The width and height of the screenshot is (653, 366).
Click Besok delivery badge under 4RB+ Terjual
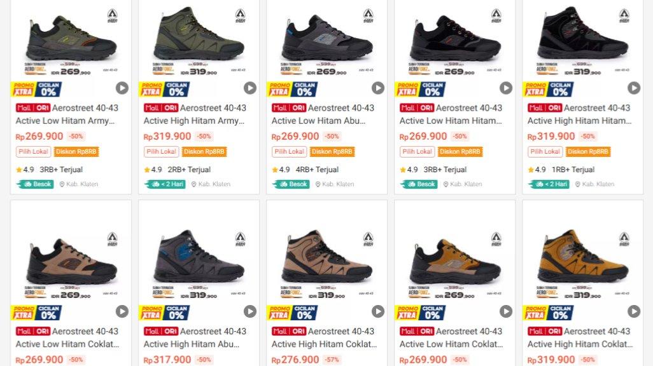click(x=291, y=184)
